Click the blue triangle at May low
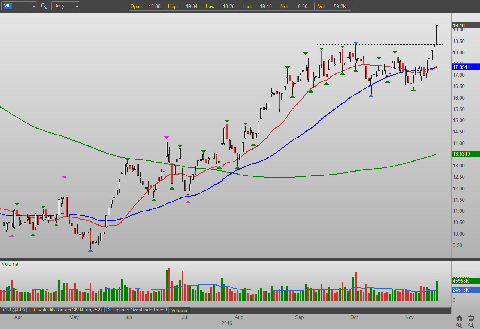The height and width of the screenshot is (329, 480). (x=90, y=250)
